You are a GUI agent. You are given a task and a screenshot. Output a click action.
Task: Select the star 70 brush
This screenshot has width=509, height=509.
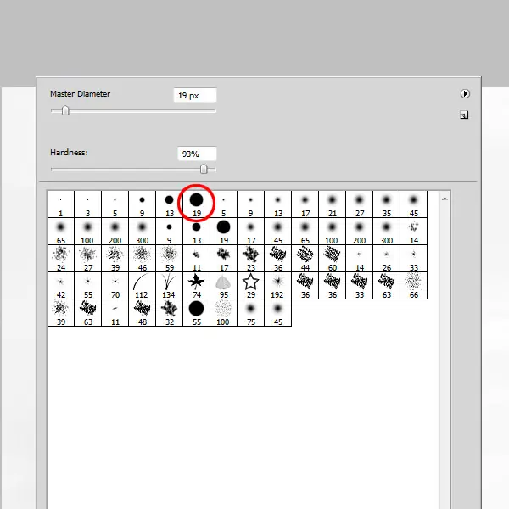coord(115,286)
